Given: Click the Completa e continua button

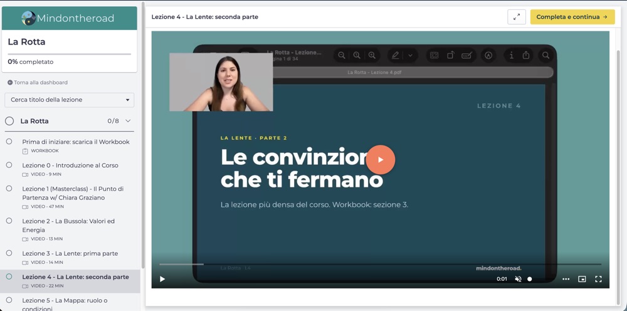Looking at the screenshot, I should 572,17.
